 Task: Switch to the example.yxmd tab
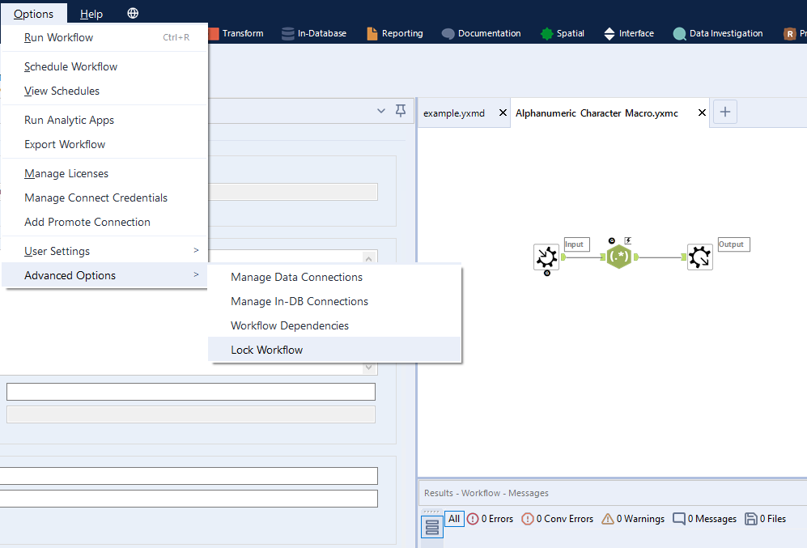coord(454,113)
